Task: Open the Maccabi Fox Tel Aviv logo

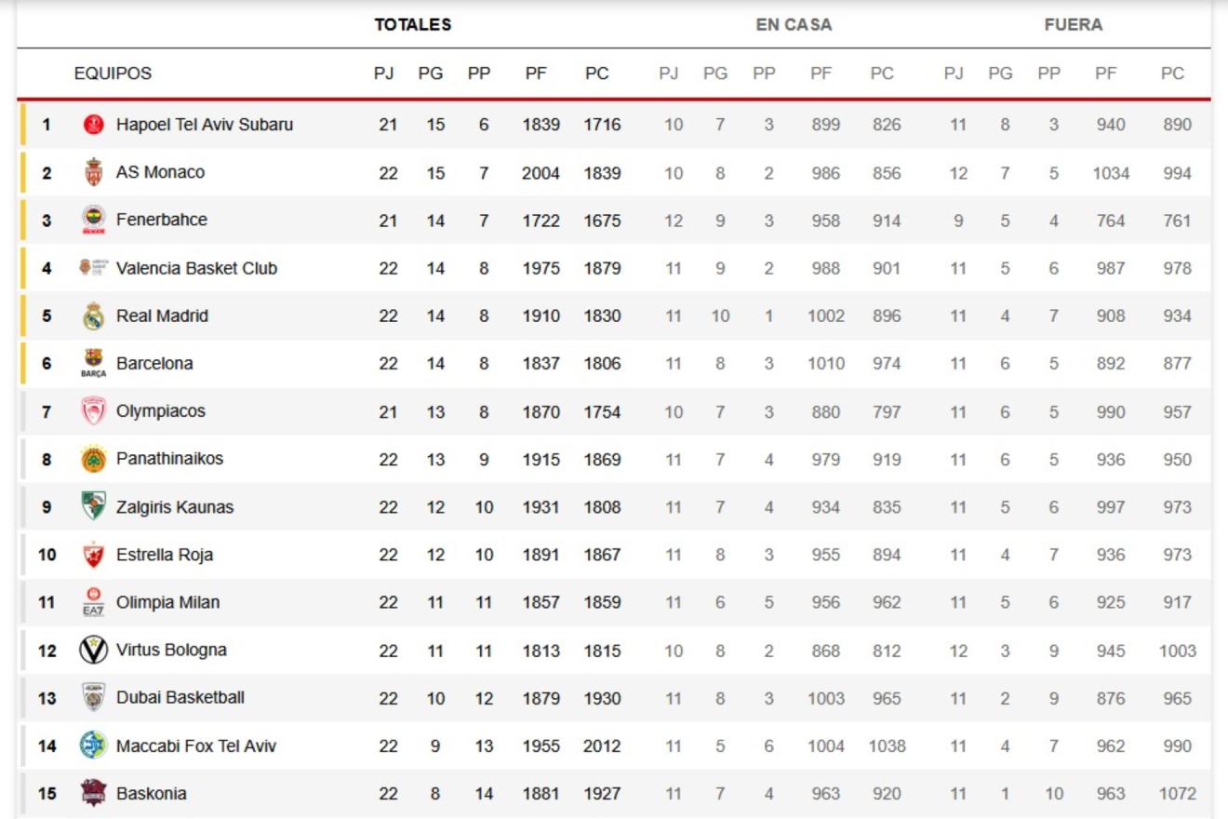Action: point(94,745)
